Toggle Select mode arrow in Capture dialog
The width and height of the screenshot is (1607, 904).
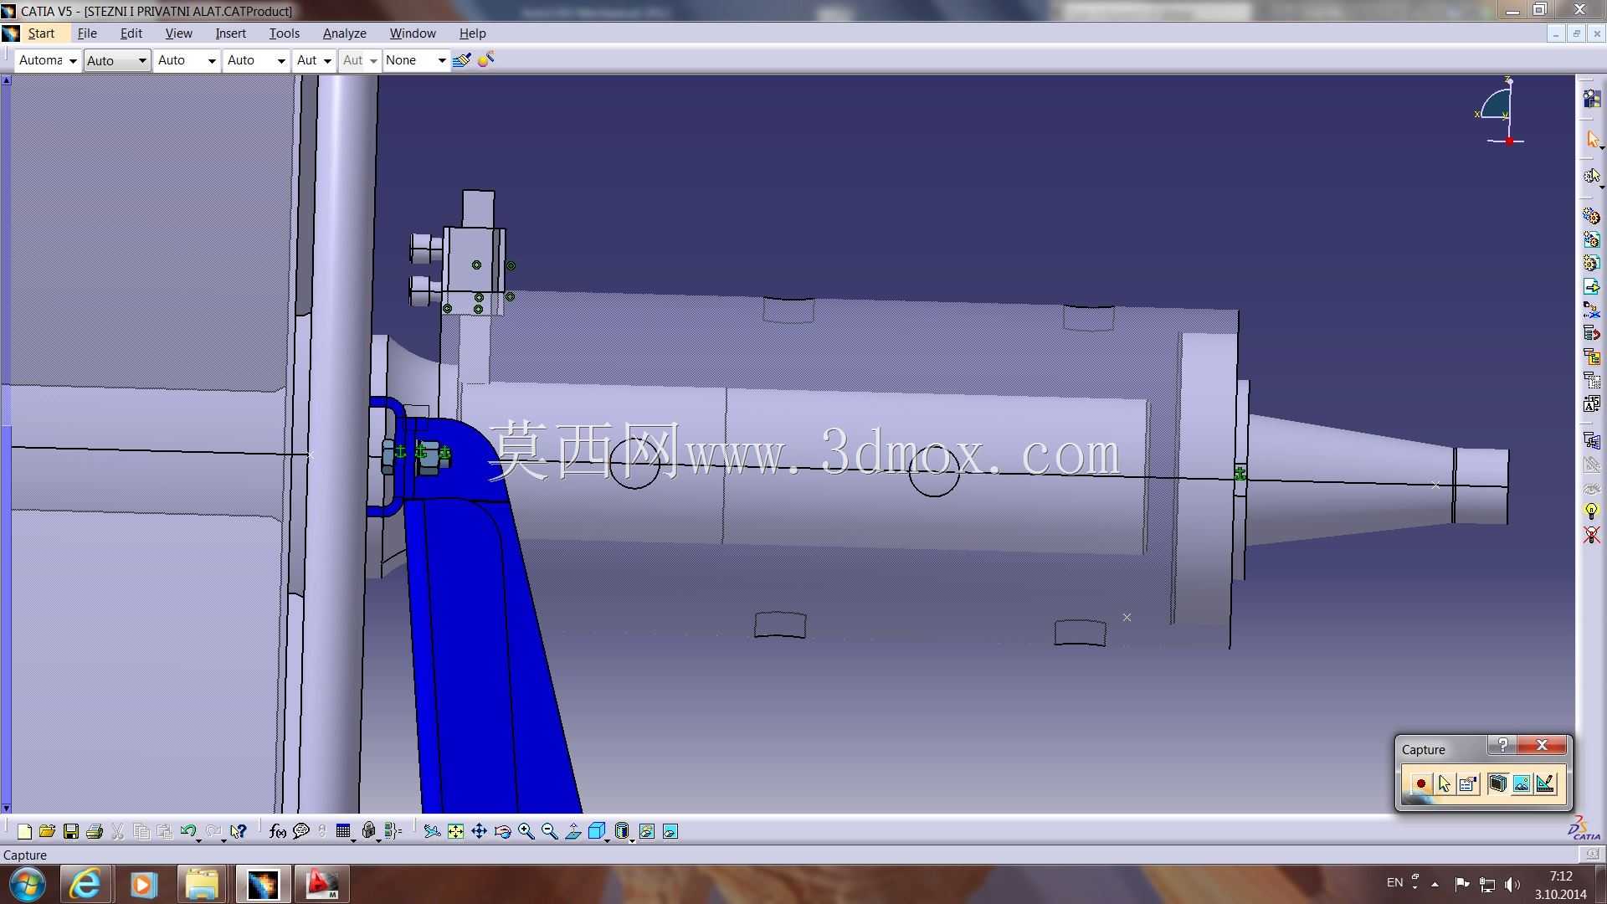pos(1444,784)
